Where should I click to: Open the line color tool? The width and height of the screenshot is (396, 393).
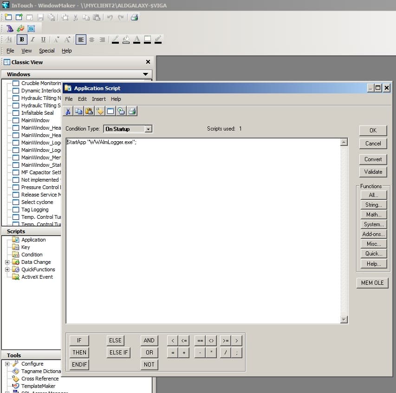pyautogui.click(x=115, y=39)
